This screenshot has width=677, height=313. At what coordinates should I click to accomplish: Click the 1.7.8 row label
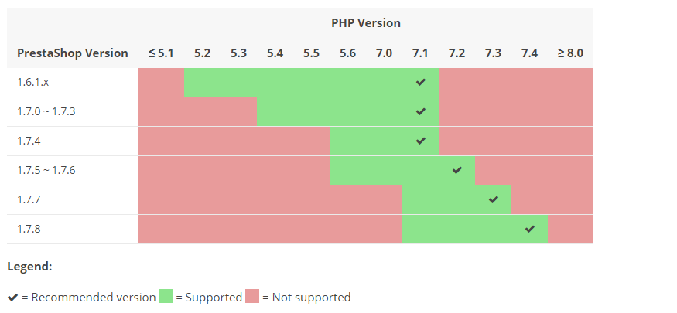point(29,229)
